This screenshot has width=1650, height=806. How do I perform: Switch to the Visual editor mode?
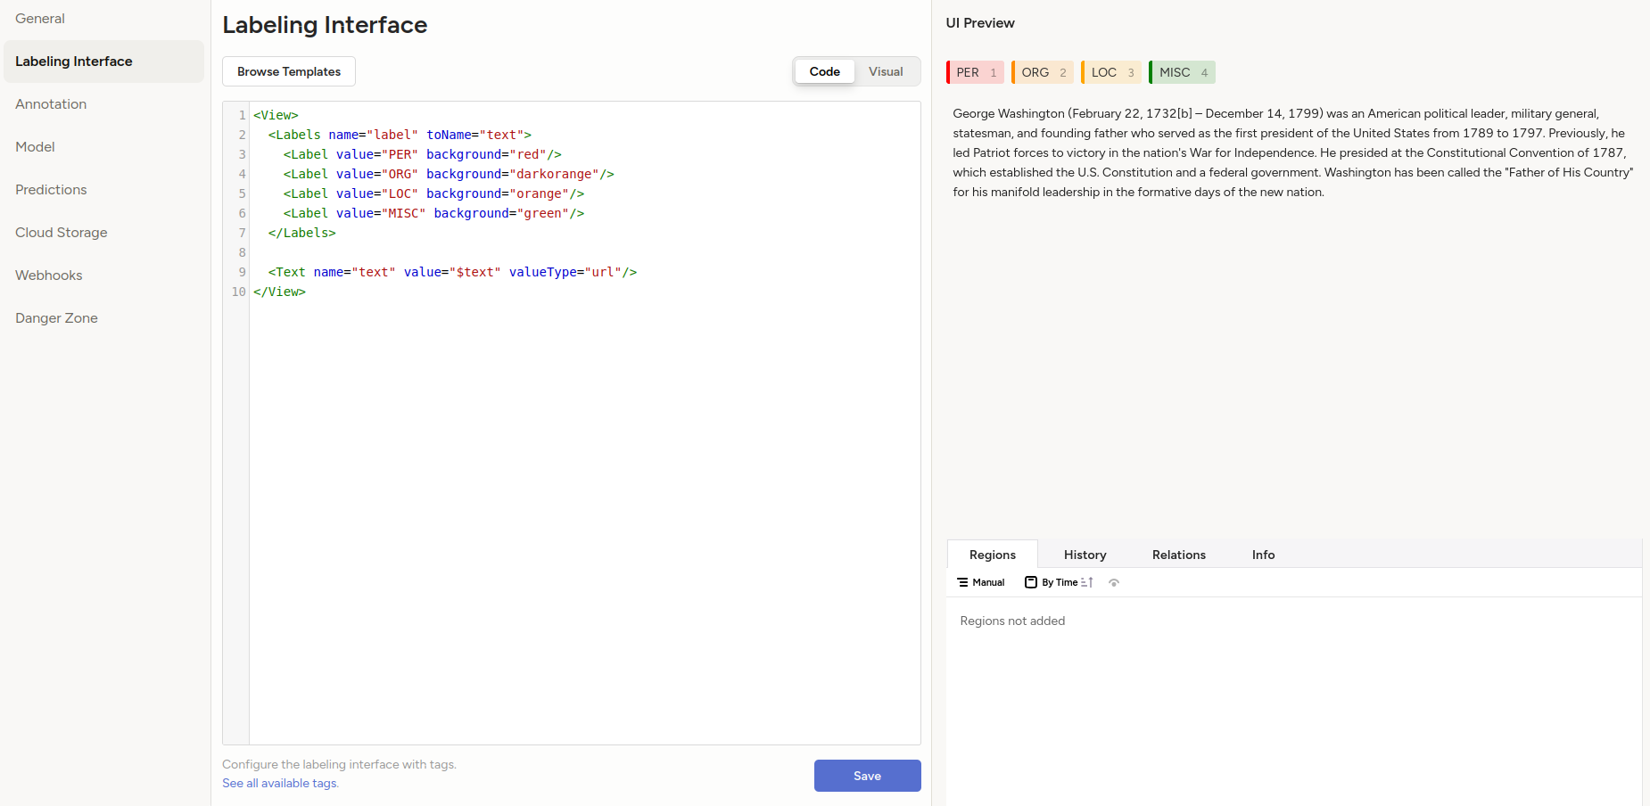point(886,71)
